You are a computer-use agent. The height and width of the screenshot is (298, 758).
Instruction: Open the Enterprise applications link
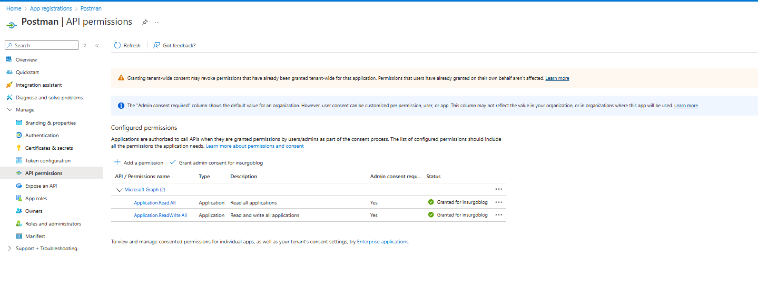[382, 242]
